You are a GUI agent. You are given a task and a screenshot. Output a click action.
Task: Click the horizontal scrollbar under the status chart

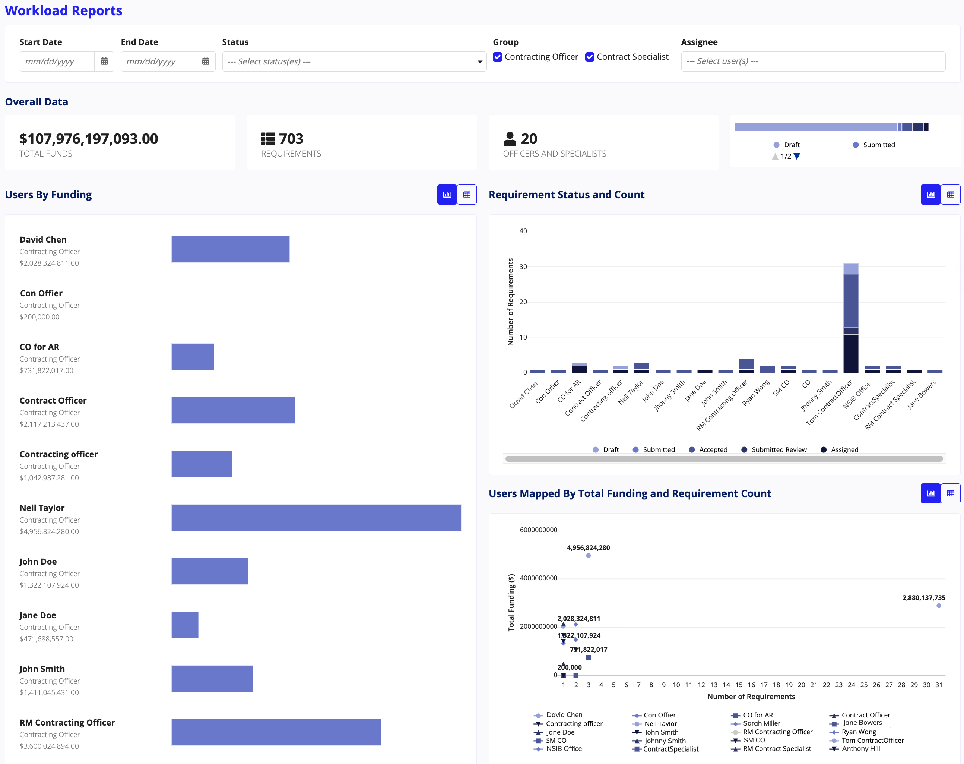click(x=724, y=458)
